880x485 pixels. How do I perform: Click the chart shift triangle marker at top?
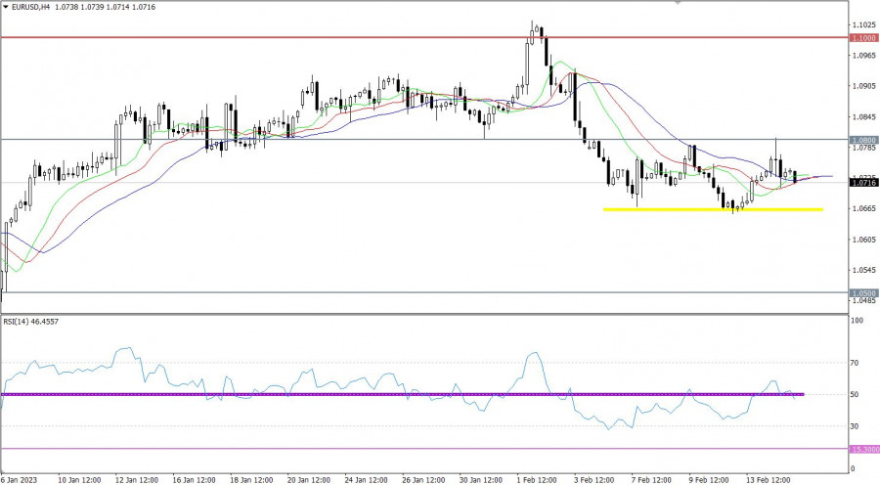(x=677, y=3)
